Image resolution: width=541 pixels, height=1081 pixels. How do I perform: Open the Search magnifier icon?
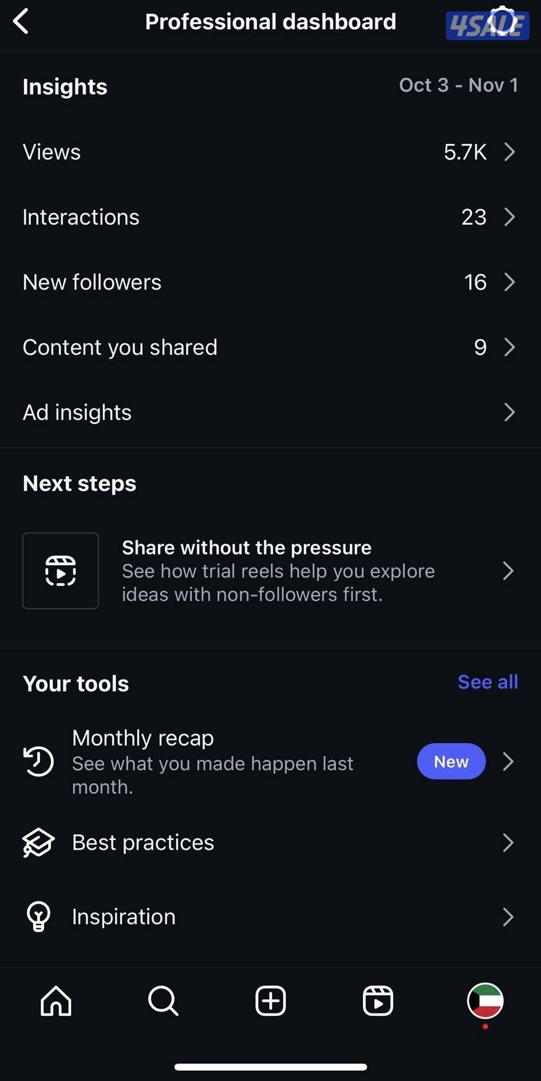point(163,1001)
